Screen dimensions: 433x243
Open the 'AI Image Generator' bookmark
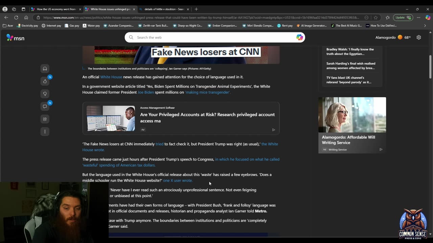point(311,26)
